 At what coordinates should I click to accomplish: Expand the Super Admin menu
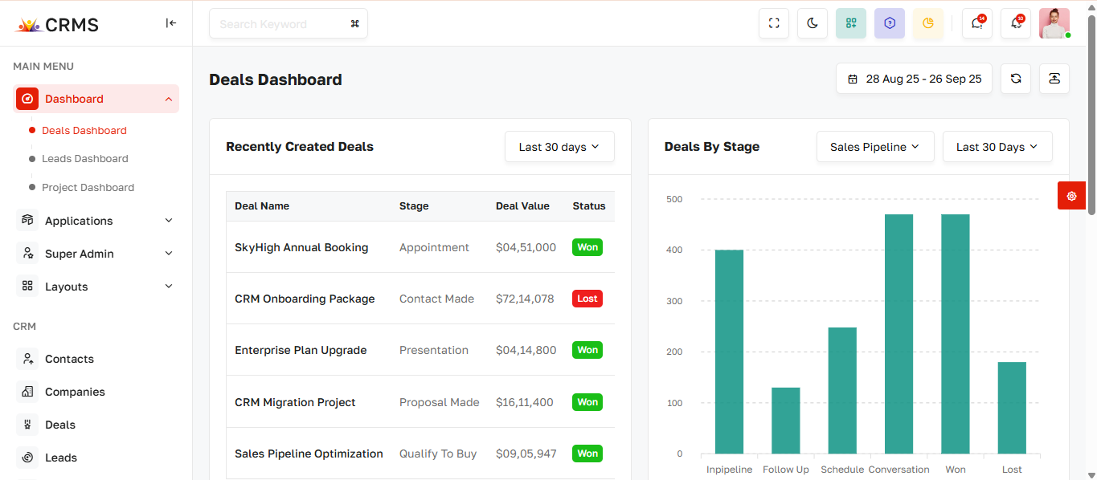(96, 254)
